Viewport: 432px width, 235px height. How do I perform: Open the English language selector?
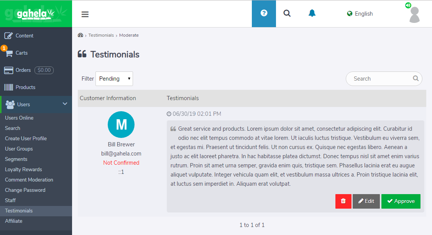(x=360, y=14)
